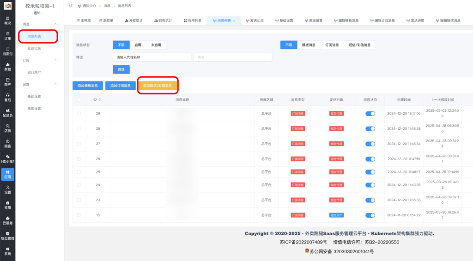Open the empty 筛选 select field
Screen dimensions: 473x261
tap(233, 57)
